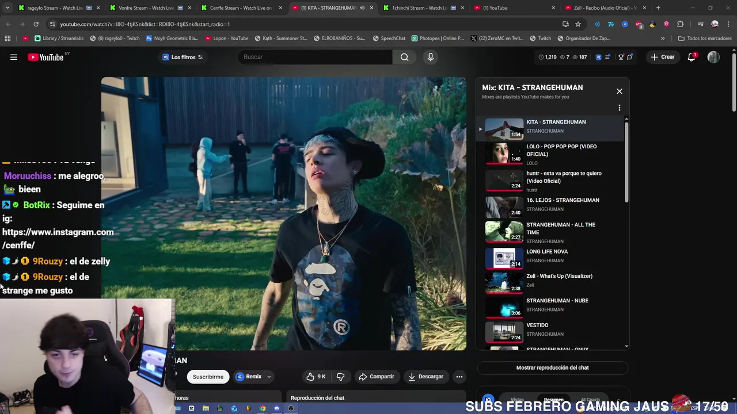Like the video with thumbs up
The width and height of the screenshot is (737, 414).
pos(316,377)
